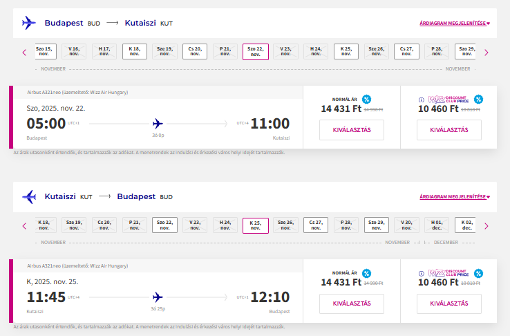Choose return Discount Club Kiválasztás button
This screenshot has height=336, width=510.
(x=449, y=304)
